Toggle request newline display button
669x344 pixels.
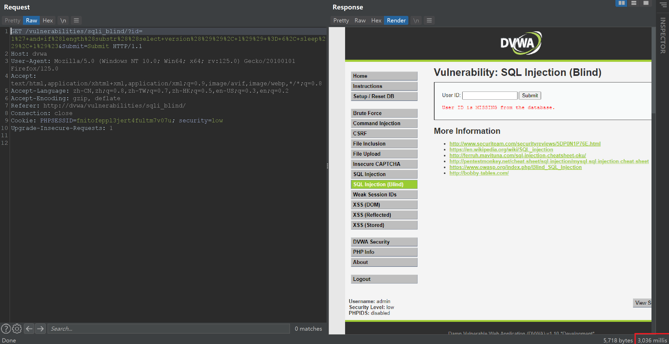[x=63, y=20]
